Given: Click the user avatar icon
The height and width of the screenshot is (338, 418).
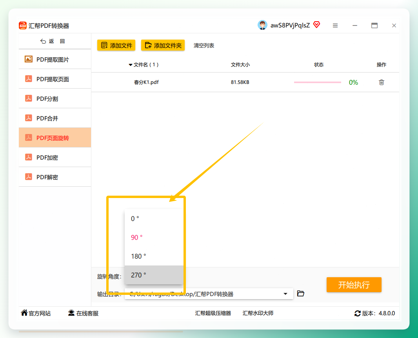Looking at the screenshot, I should 262,25.
